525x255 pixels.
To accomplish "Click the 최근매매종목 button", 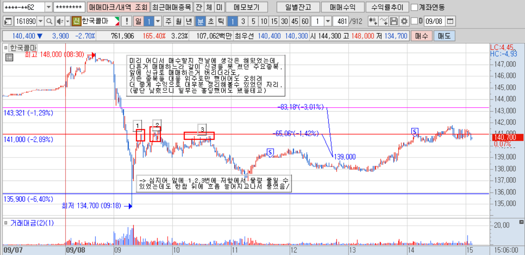I will pos(171,7).
